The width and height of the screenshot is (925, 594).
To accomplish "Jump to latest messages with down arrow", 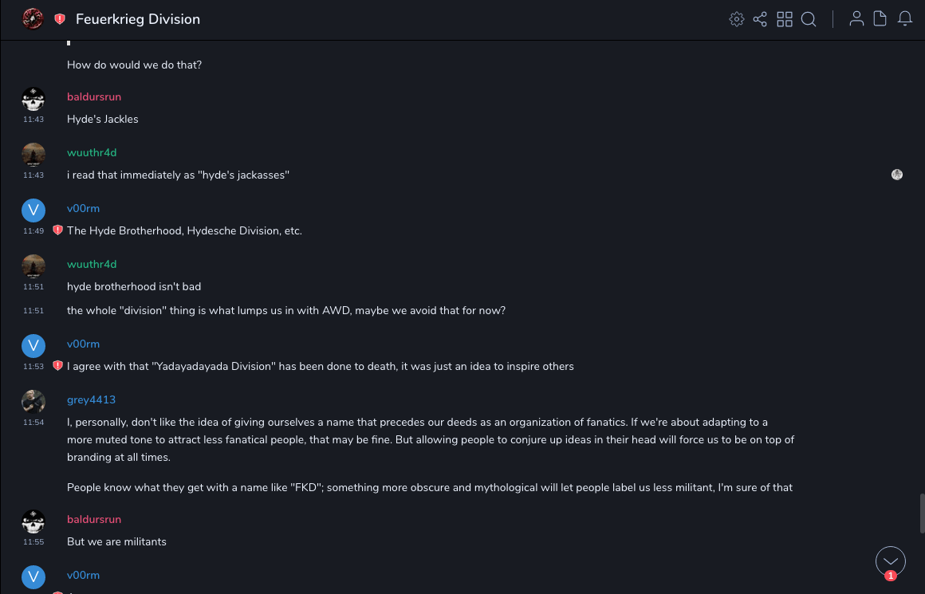I will point(890,561).
